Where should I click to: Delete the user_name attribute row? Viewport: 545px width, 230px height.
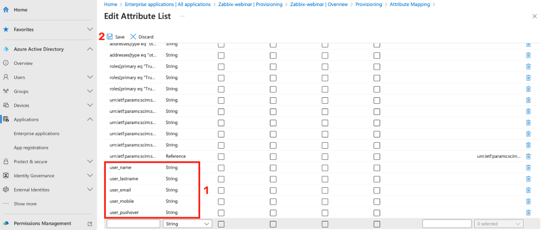528,168
